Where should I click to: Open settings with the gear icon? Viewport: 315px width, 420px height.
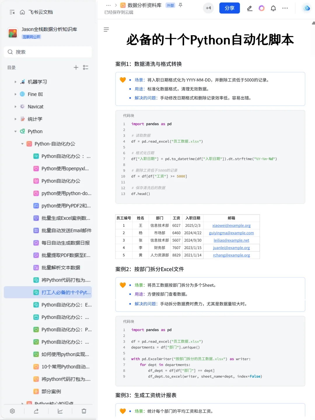click(x=12, y=411)
